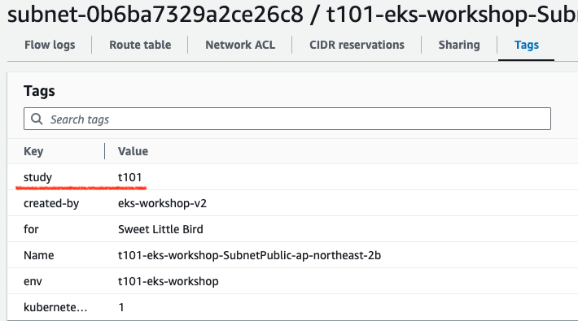Click the Key column header
Viewport: 578px width, 321px height.
click(x=33, y=151)
